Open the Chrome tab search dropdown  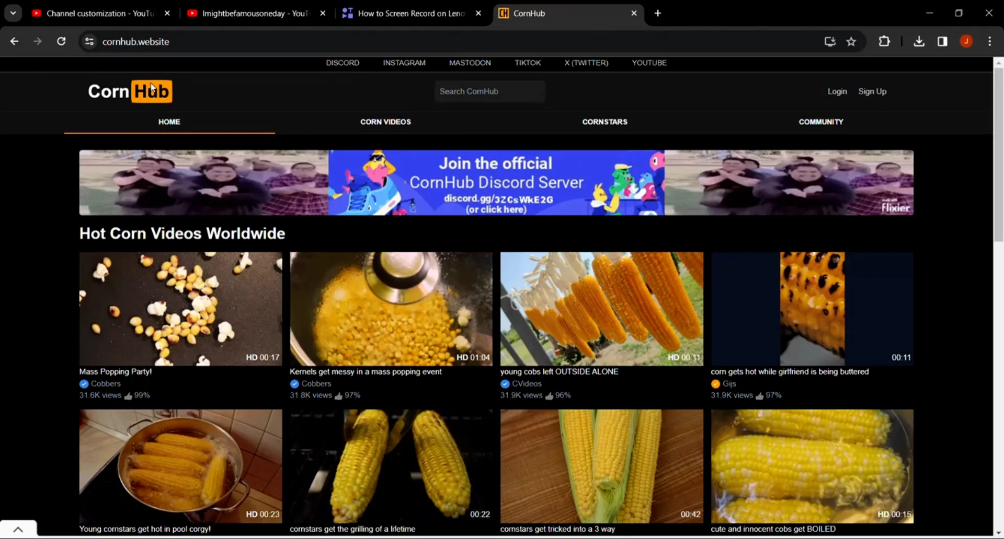coord(13,13)
